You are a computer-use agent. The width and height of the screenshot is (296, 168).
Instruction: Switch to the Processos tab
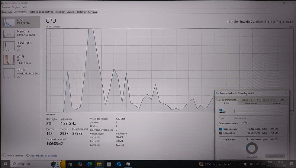[x=7, y=12]
